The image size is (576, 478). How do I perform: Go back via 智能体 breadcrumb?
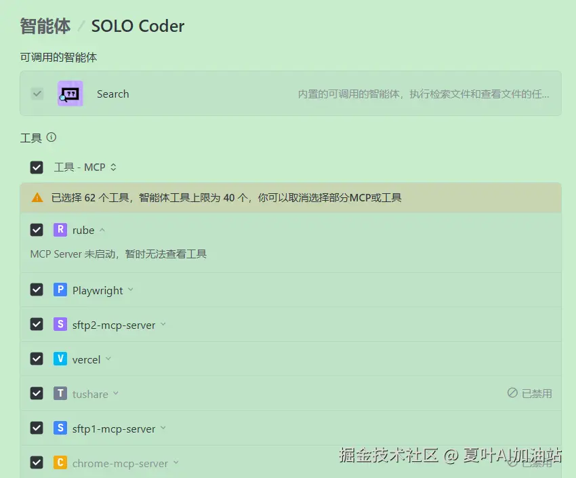(x=45, y=26)
